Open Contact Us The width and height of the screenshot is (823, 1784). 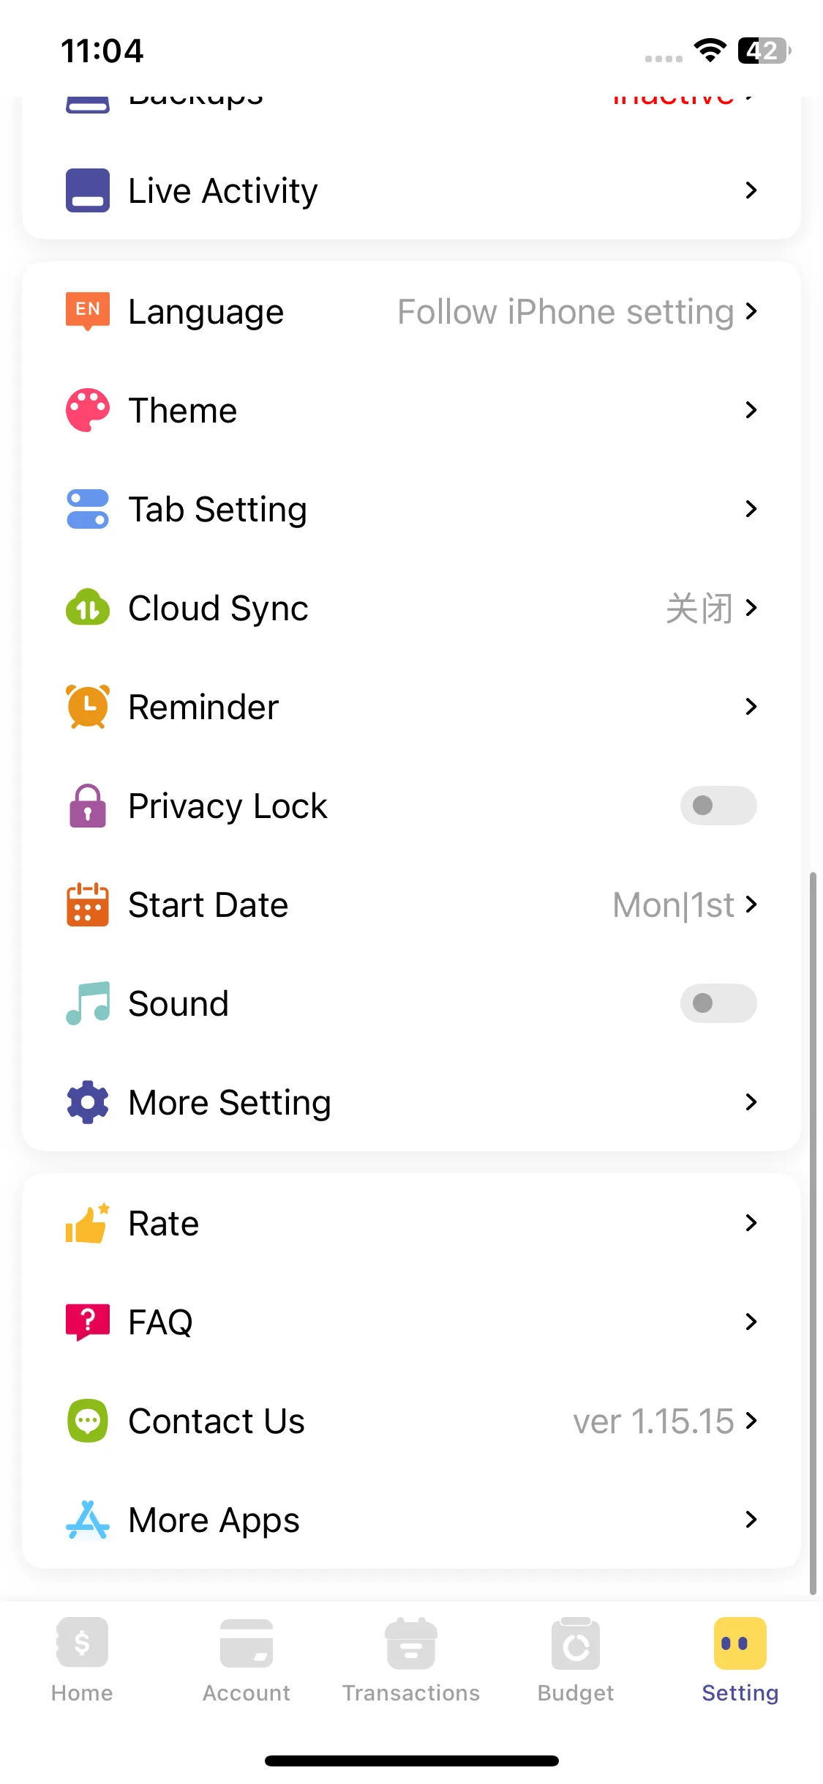(217, 1421)
